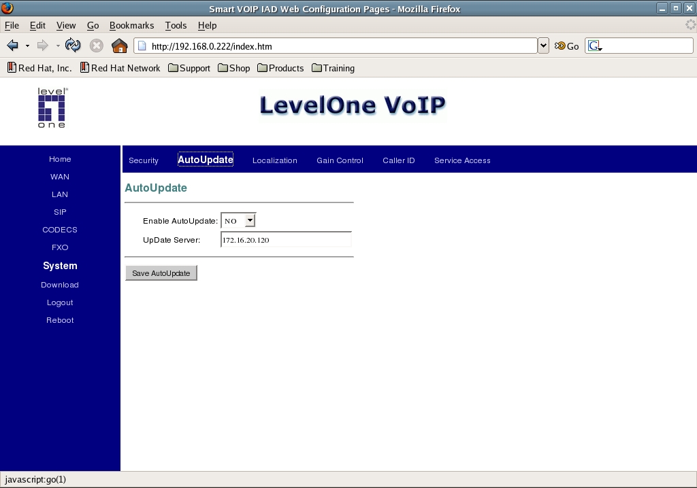Viewport: 697px width, 488px height.
Task: Switch to the Localization tab
Action: pyautogui.click(x=274, y=160)
